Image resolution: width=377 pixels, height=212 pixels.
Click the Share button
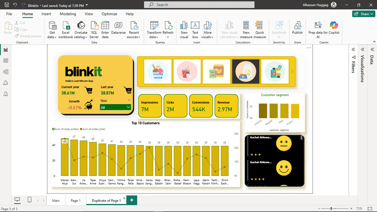point(363,14)
